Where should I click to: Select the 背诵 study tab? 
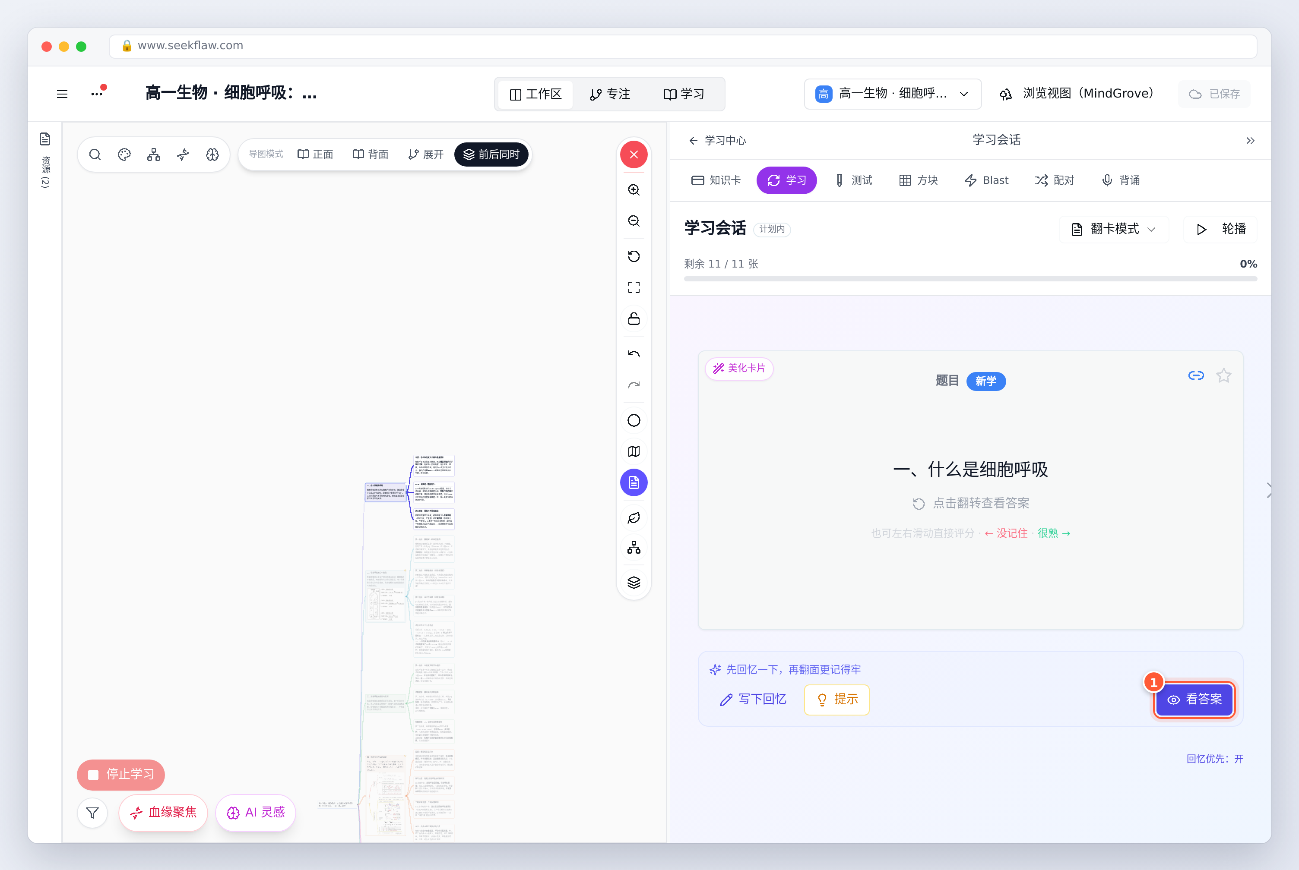tap(1120, 180)
